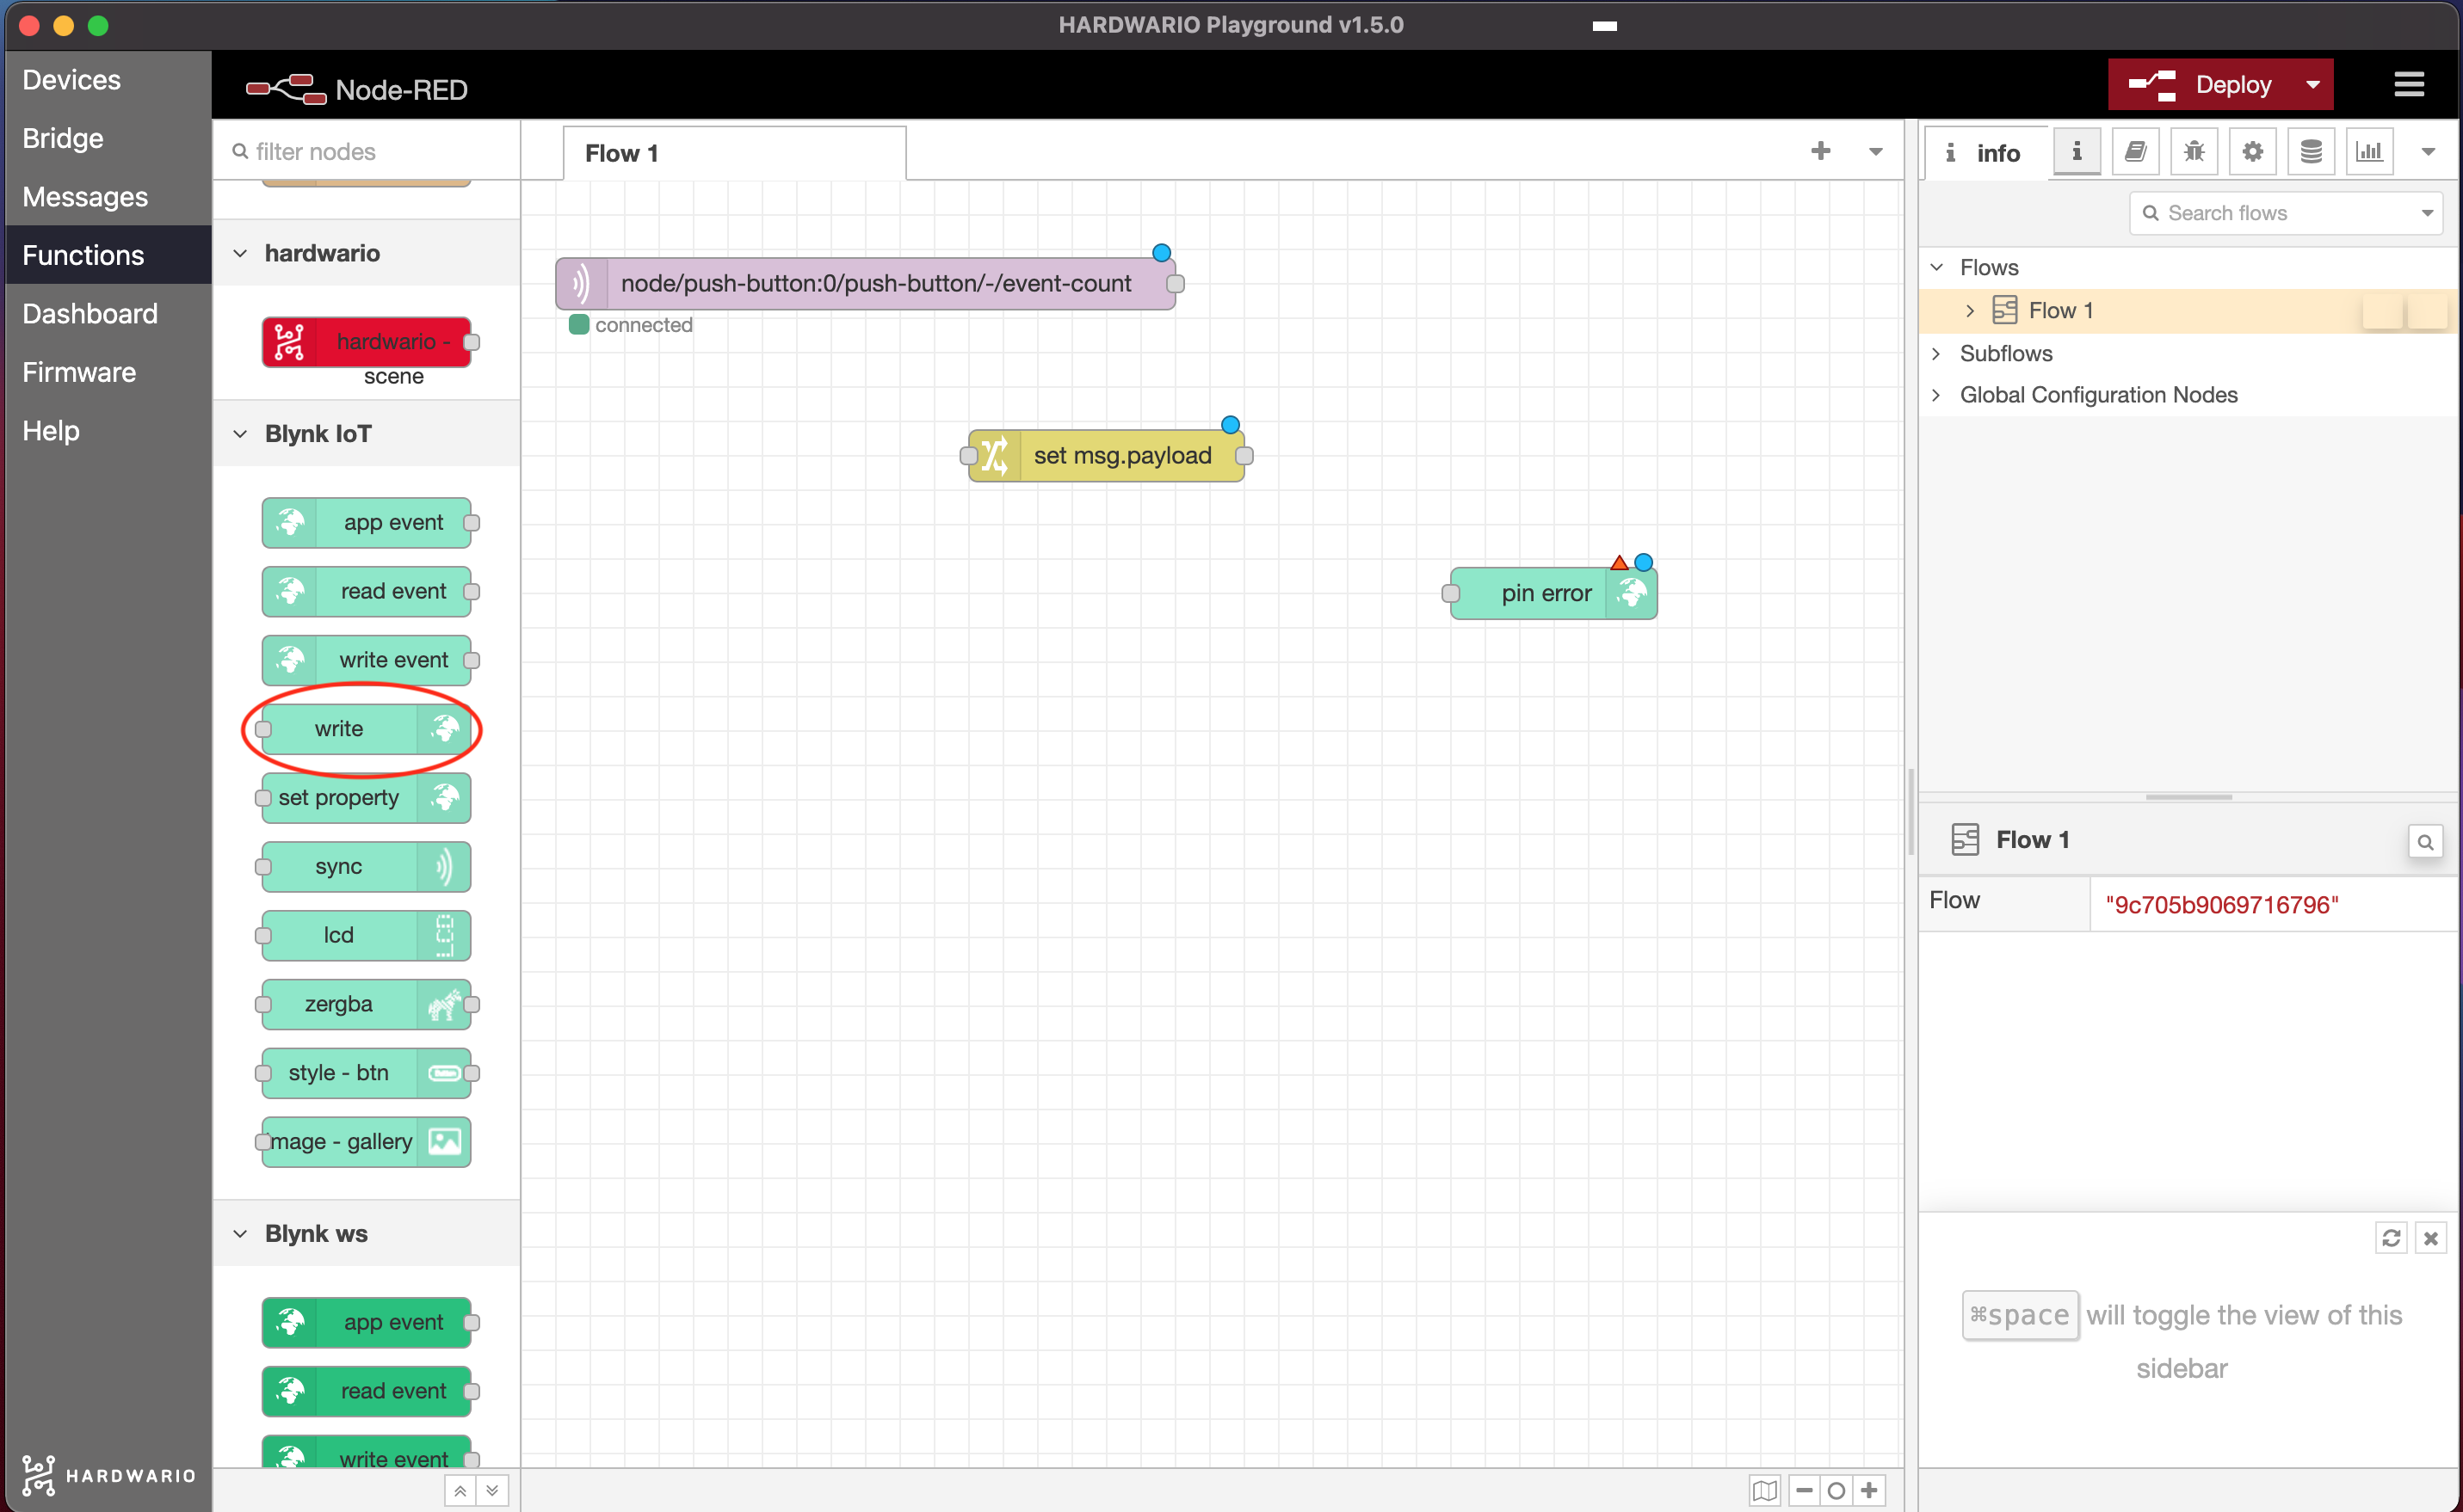This screenshot has height=1512, width=2463.
Task: Select the push-button event-count MQTT node
Action: [866, 284]
